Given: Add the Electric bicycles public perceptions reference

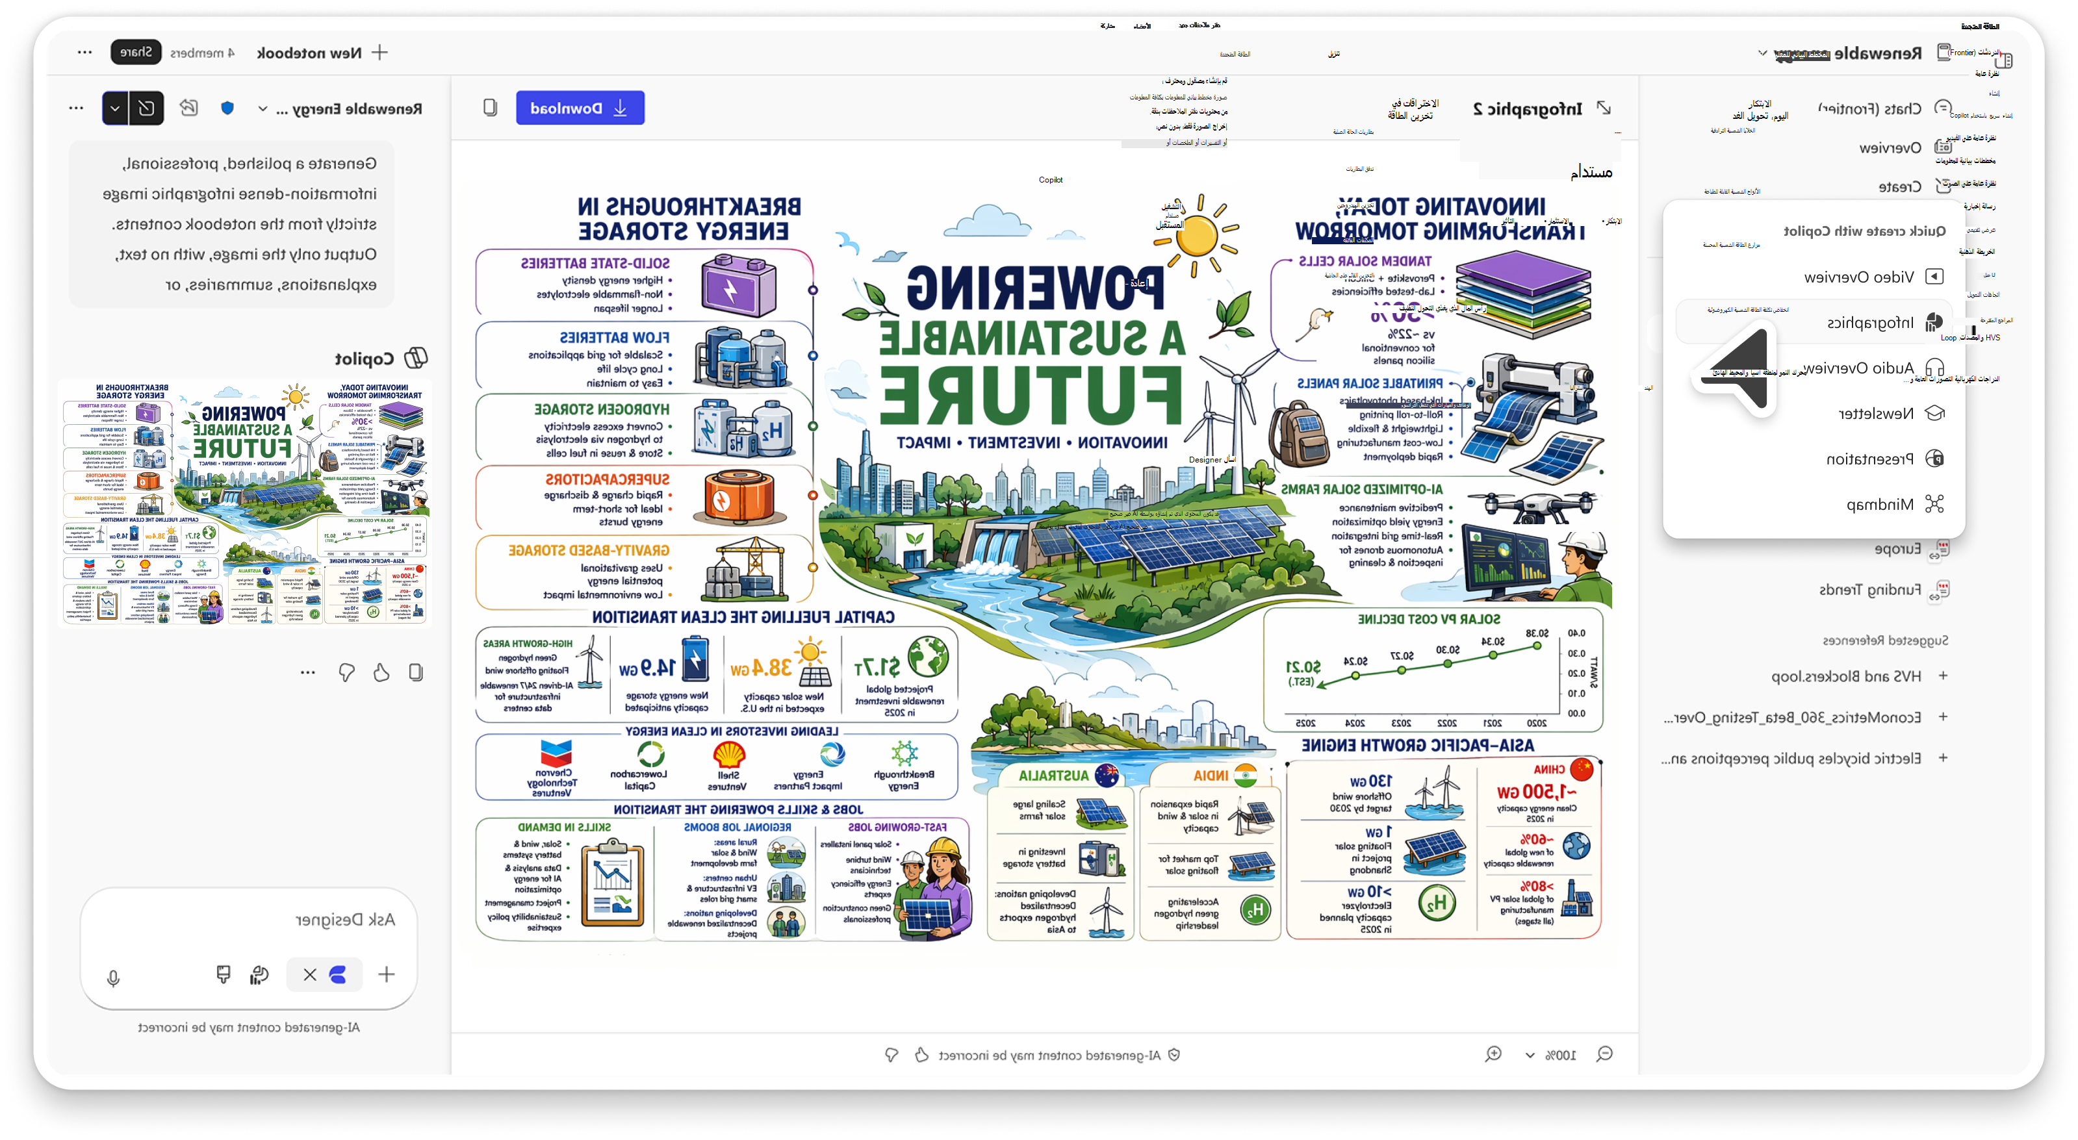Looking at the screenshot, I should point(1943,758).
